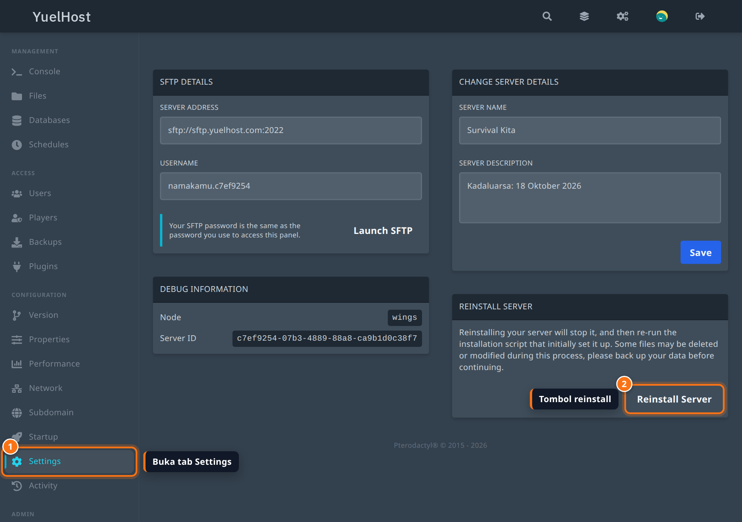Click the sign out icon
Screen dimensions: 742x522
coord(700,16)
